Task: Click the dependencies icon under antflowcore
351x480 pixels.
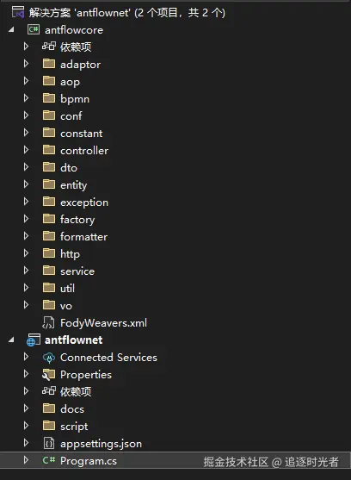Action: pos(49,47)
